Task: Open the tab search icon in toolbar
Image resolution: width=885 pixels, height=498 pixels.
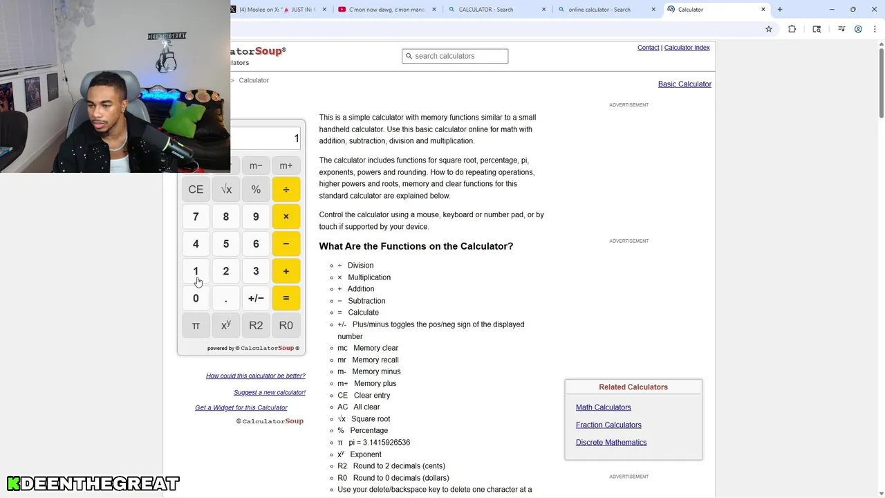Action: [817, 29]
